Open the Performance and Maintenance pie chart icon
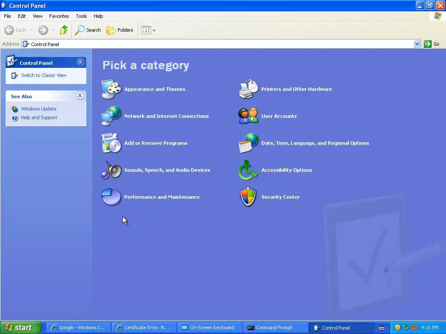Screen dimensions: 446x334 [111, 197]
